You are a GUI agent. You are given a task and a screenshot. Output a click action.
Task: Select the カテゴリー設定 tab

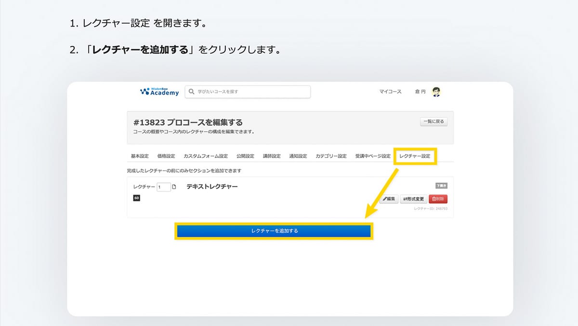(x=331, y=156)
